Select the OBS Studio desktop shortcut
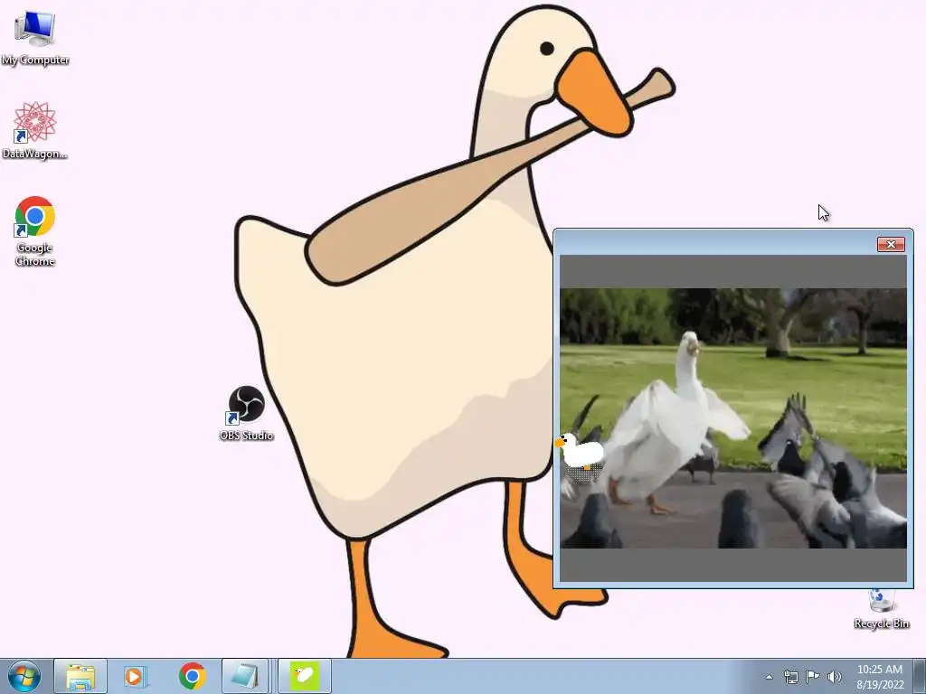The height and width of the screenshot is (694, 926). click(246, 413)
